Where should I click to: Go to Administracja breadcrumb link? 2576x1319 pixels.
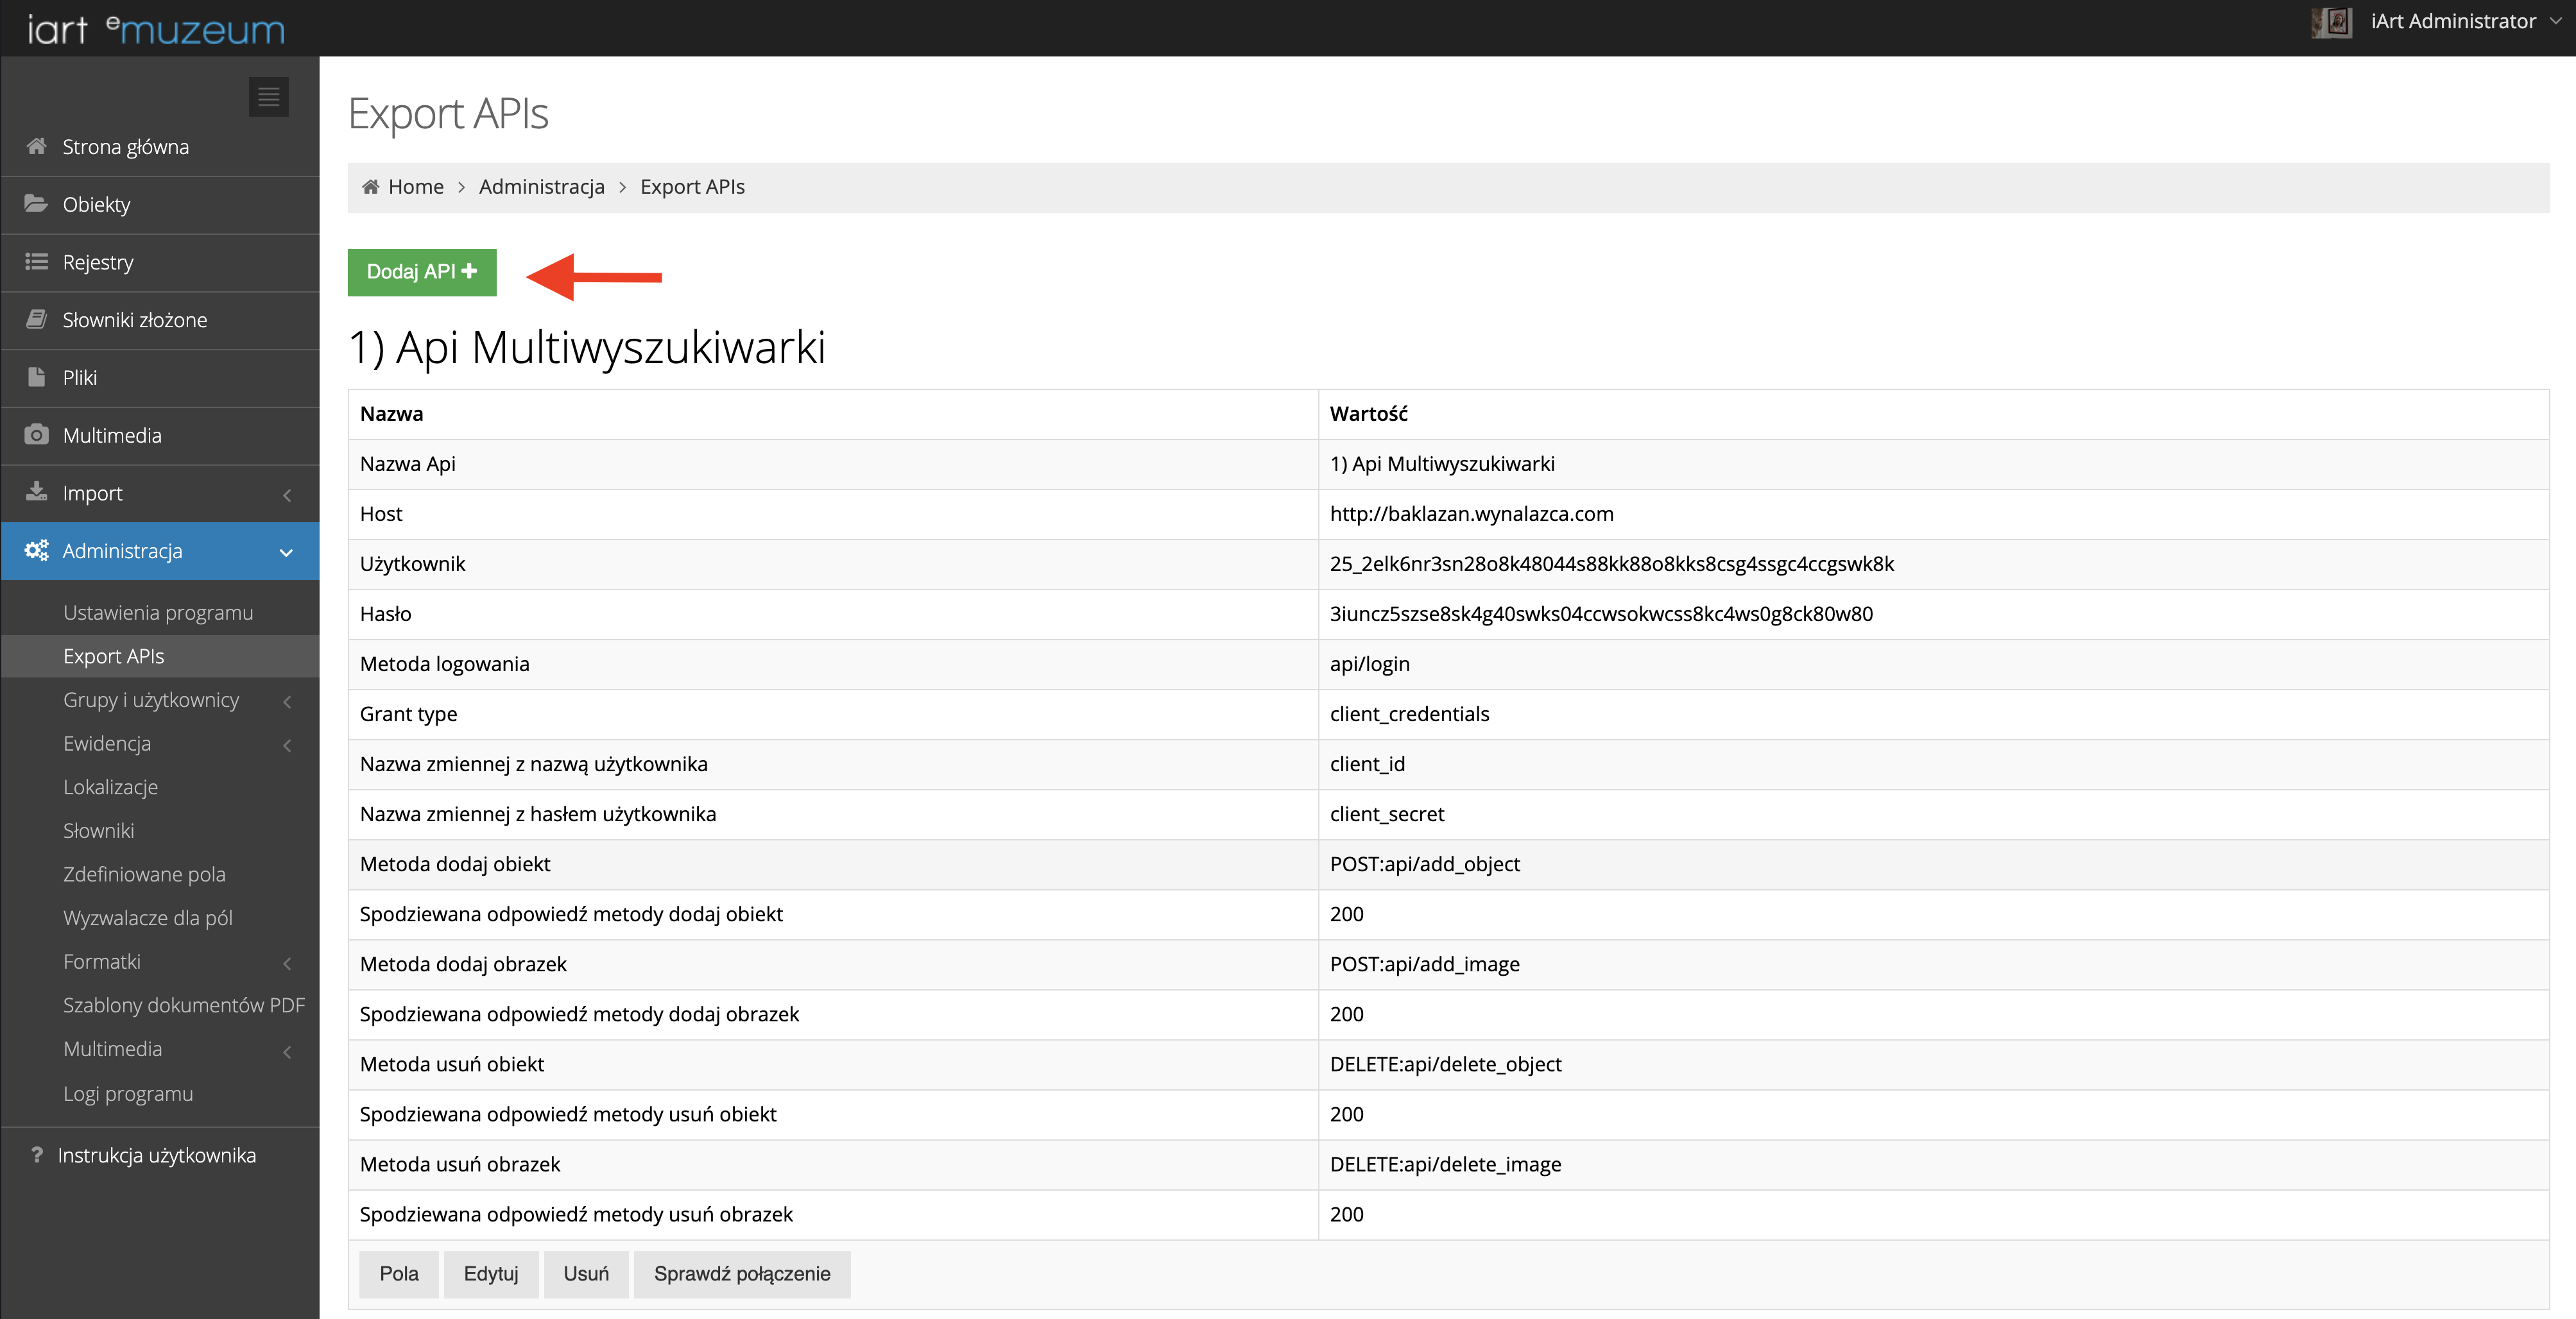541,187
